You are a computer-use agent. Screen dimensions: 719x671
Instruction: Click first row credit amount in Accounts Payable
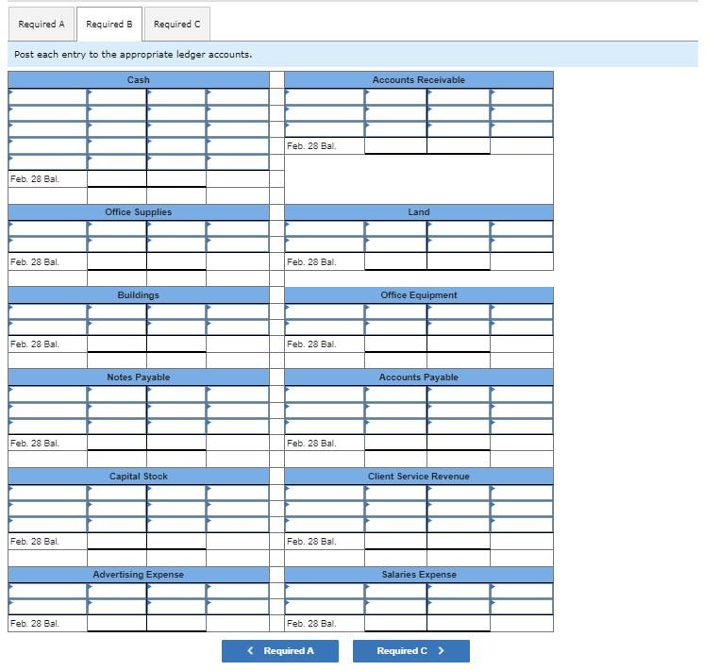[459, 394]
